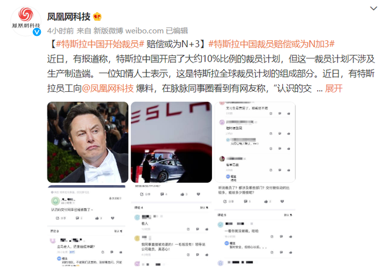
Task: Click the 凤凰网科技 profile avatar
Action: click(x=26, y=21)
